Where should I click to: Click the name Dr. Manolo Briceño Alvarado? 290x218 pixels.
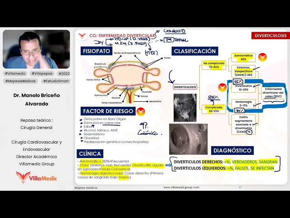click(x=37, y=99)
